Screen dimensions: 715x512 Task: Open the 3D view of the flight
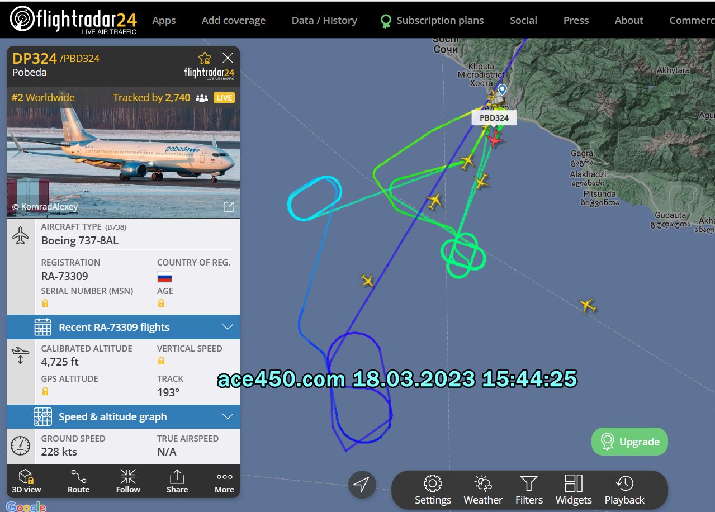point(26,481)
